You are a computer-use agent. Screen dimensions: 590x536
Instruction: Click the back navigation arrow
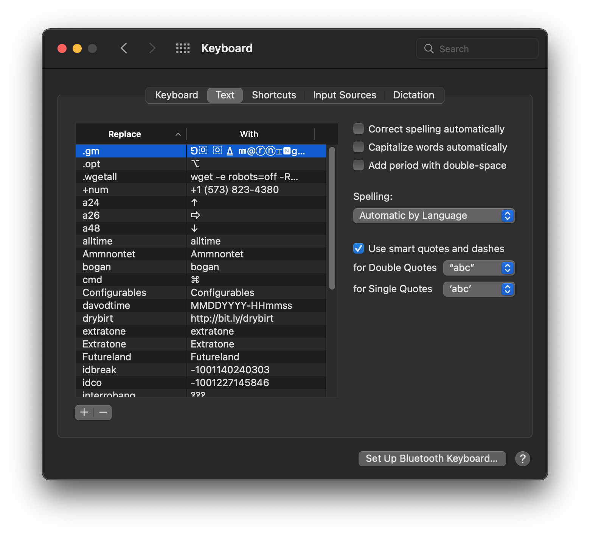coord(124,48)
